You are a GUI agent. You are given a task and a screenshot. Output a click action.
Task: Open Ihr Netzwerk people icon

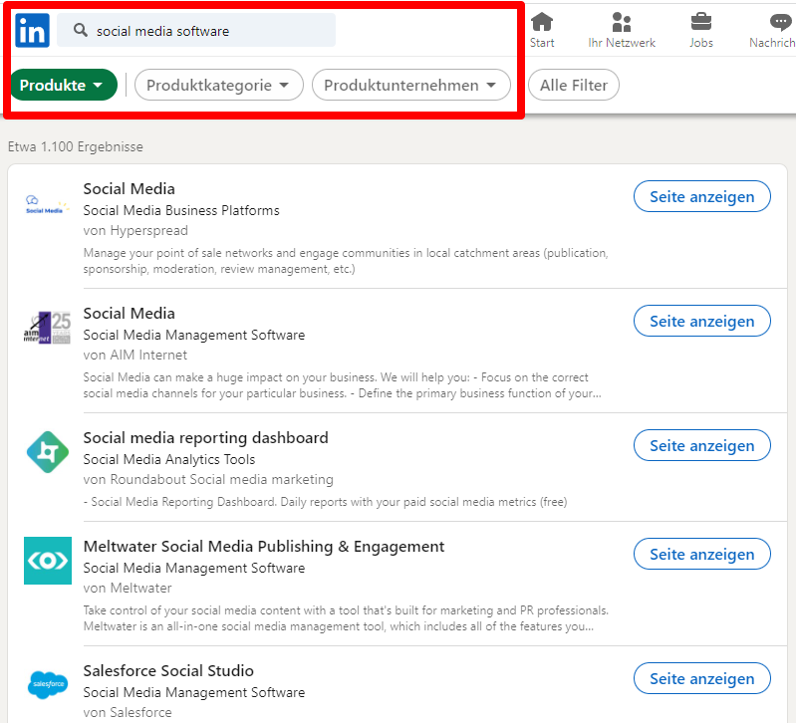(622, 22)
